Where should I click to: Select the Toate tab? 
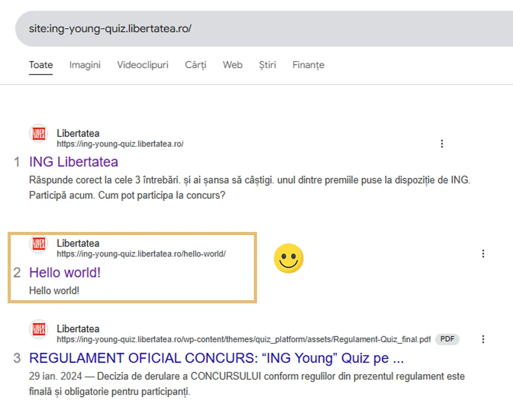point(41,65)
